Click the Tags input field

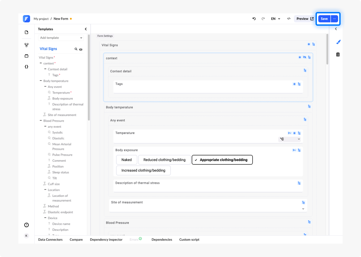(x=208, y=87)
